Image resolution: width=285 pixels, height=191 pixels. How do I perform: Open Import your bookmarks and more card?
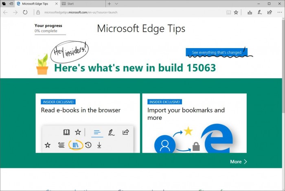(194, 123)
